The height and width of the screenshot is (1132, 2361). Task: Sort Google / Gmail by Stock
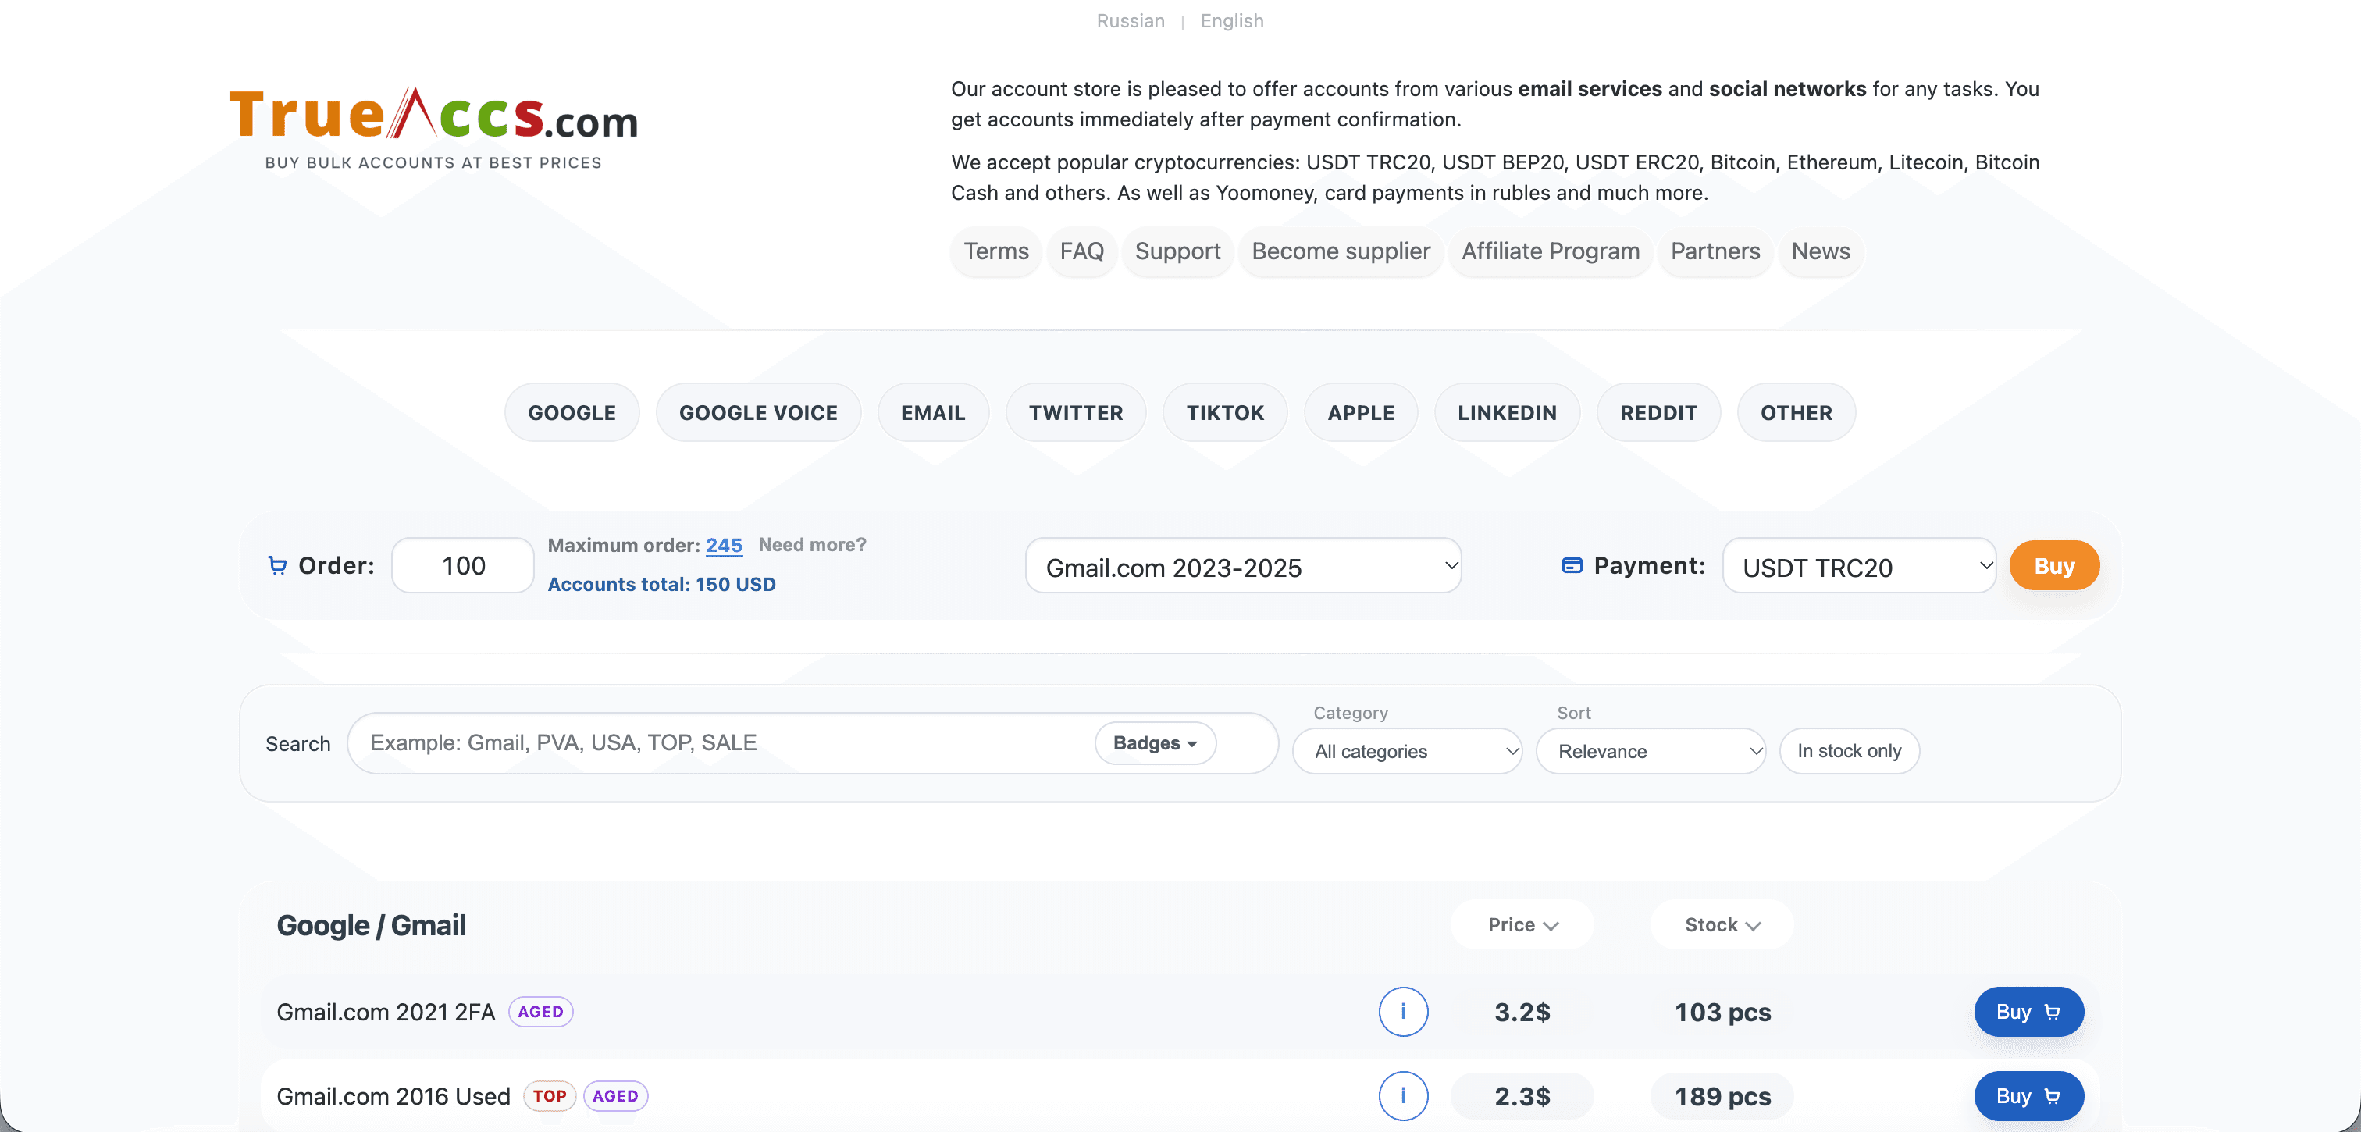click(1722, 924)
